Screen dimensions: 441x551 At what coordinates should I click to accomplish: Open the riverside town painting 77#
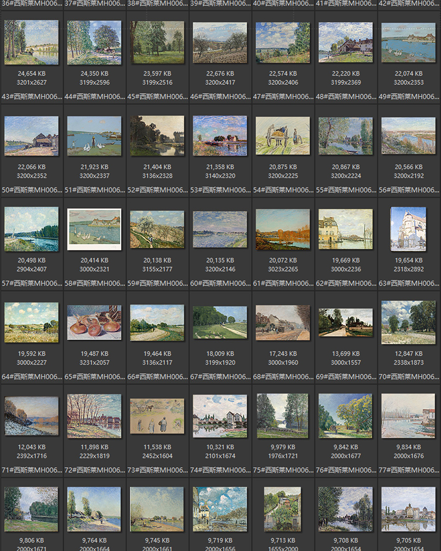click(x=407, y=510)
